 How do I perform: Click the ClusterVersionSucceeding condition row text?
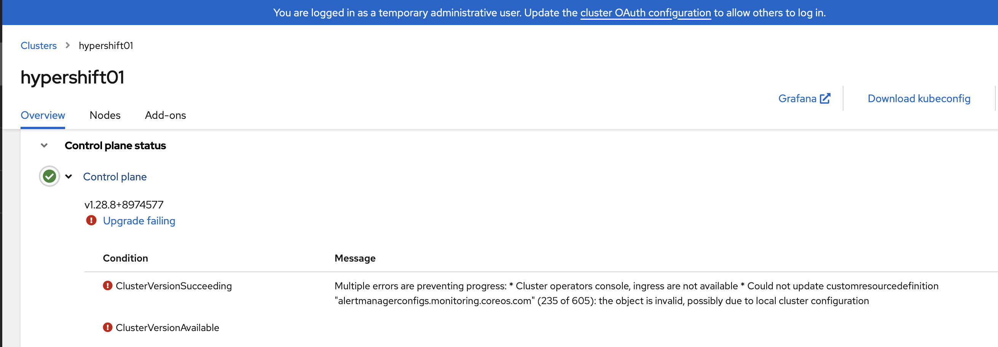[174, 286]
